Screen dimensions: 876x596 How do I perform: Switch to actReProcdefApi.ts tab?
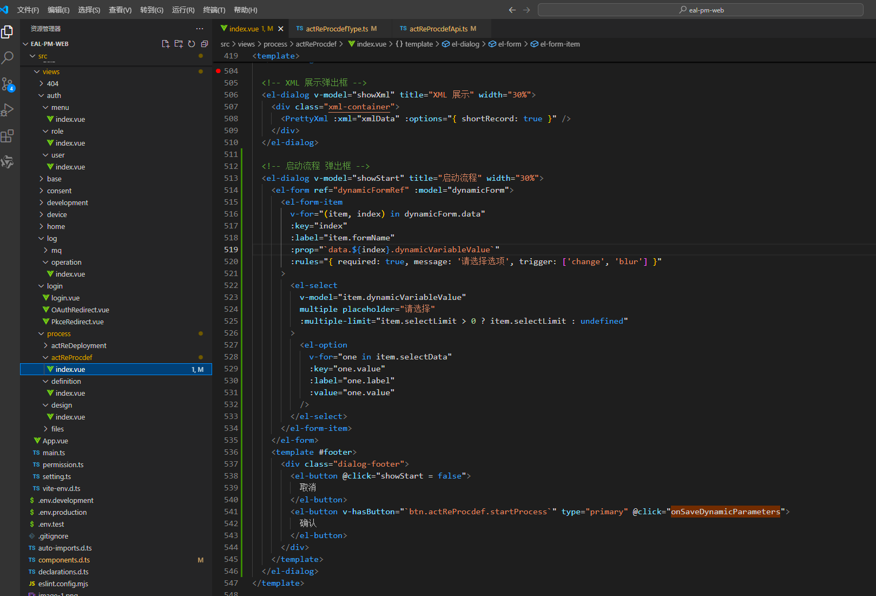[438, 29]
